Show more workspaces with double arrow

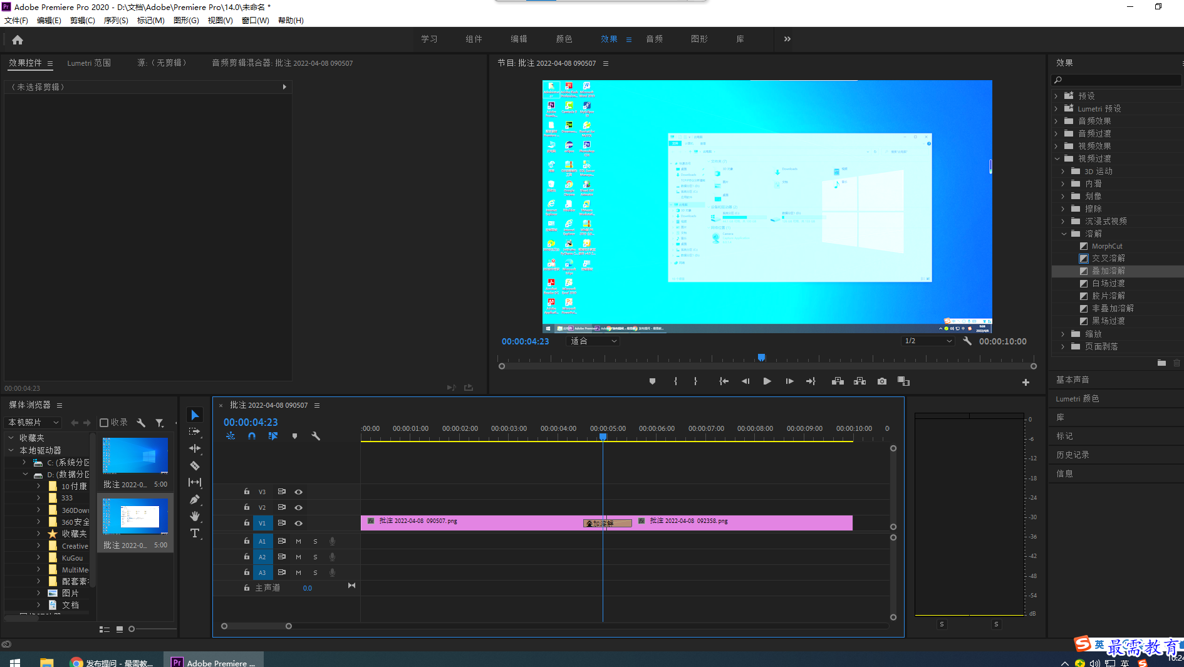[x=787, y=39]
